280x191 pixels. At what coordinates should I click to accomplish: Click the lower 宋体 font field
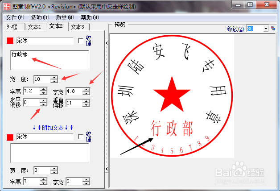tap(45, 137)
